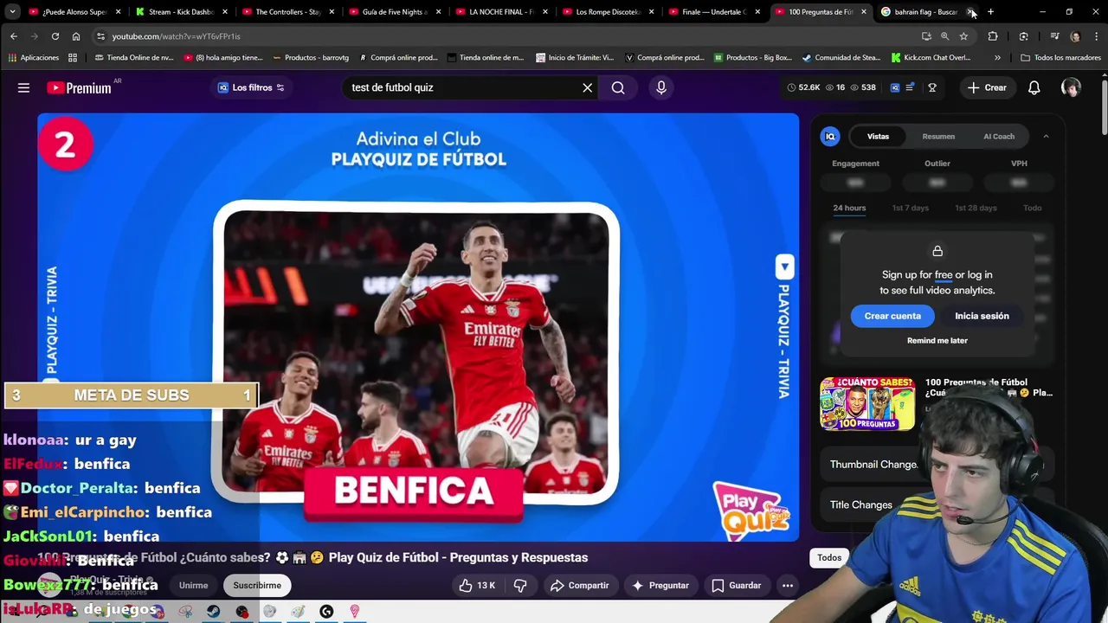Click the Crear cuenta button
This screenshot has height=623, width=1108.
coord(892,316)
